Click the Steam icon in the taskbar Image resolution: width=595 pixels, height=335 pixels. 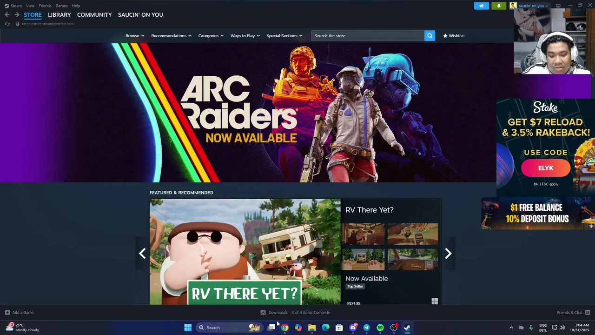(407, 328)
